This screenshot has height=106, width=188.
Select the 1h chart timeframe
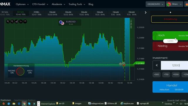click(x=21, y=21)
